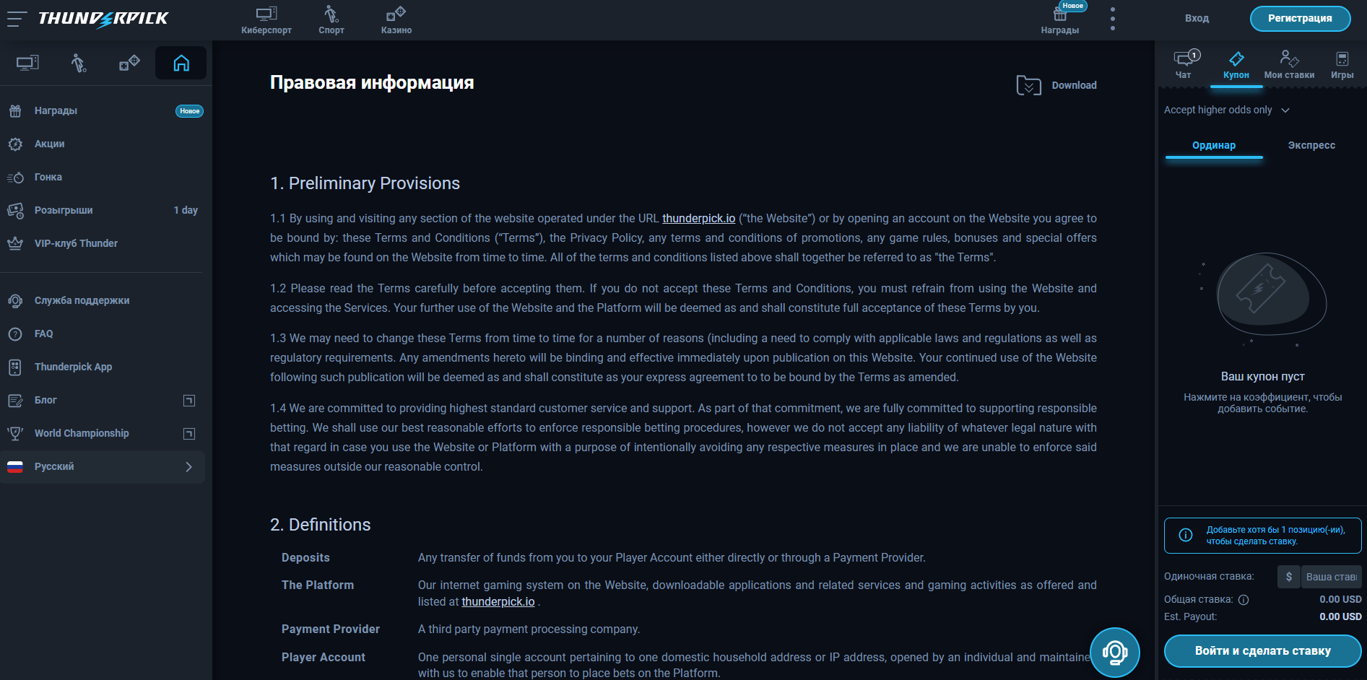Switch to the Экспресс bet tab
The height and width of the screenshot is (680, 1367).
point(1311,145)
